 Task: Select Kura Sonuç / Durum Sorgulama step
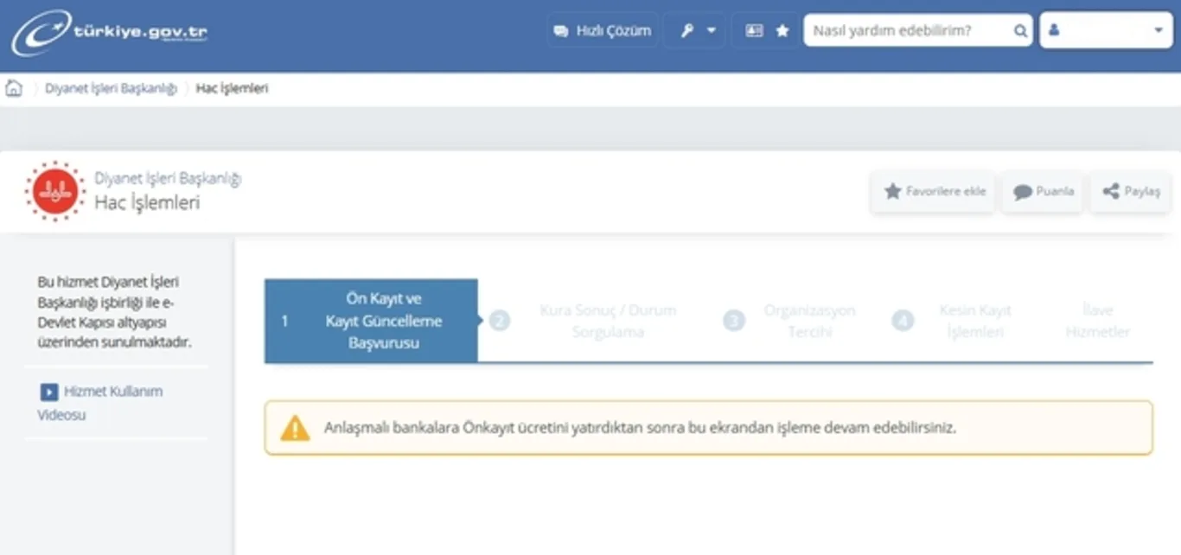point(608,321)
